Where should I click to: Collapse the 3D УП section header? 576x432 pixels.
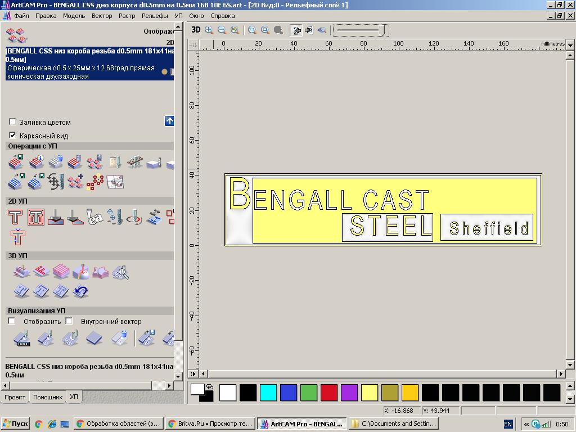[x=17, y=255]
